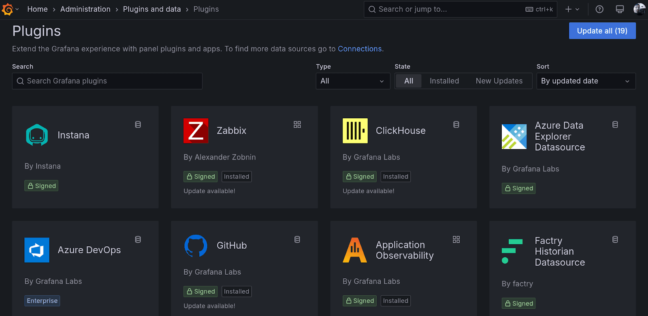Open the Sort dropdown By updated date
This screenshot has width=648, height=316.
586,81
